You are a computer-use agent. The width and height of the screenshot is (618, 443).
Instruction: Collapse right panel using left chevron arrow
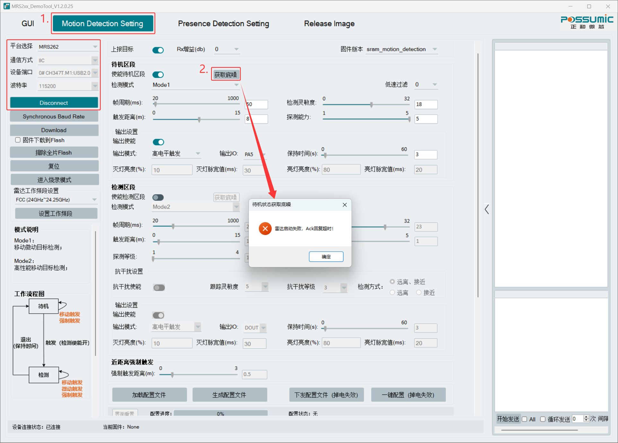click(x=487, y=209)
